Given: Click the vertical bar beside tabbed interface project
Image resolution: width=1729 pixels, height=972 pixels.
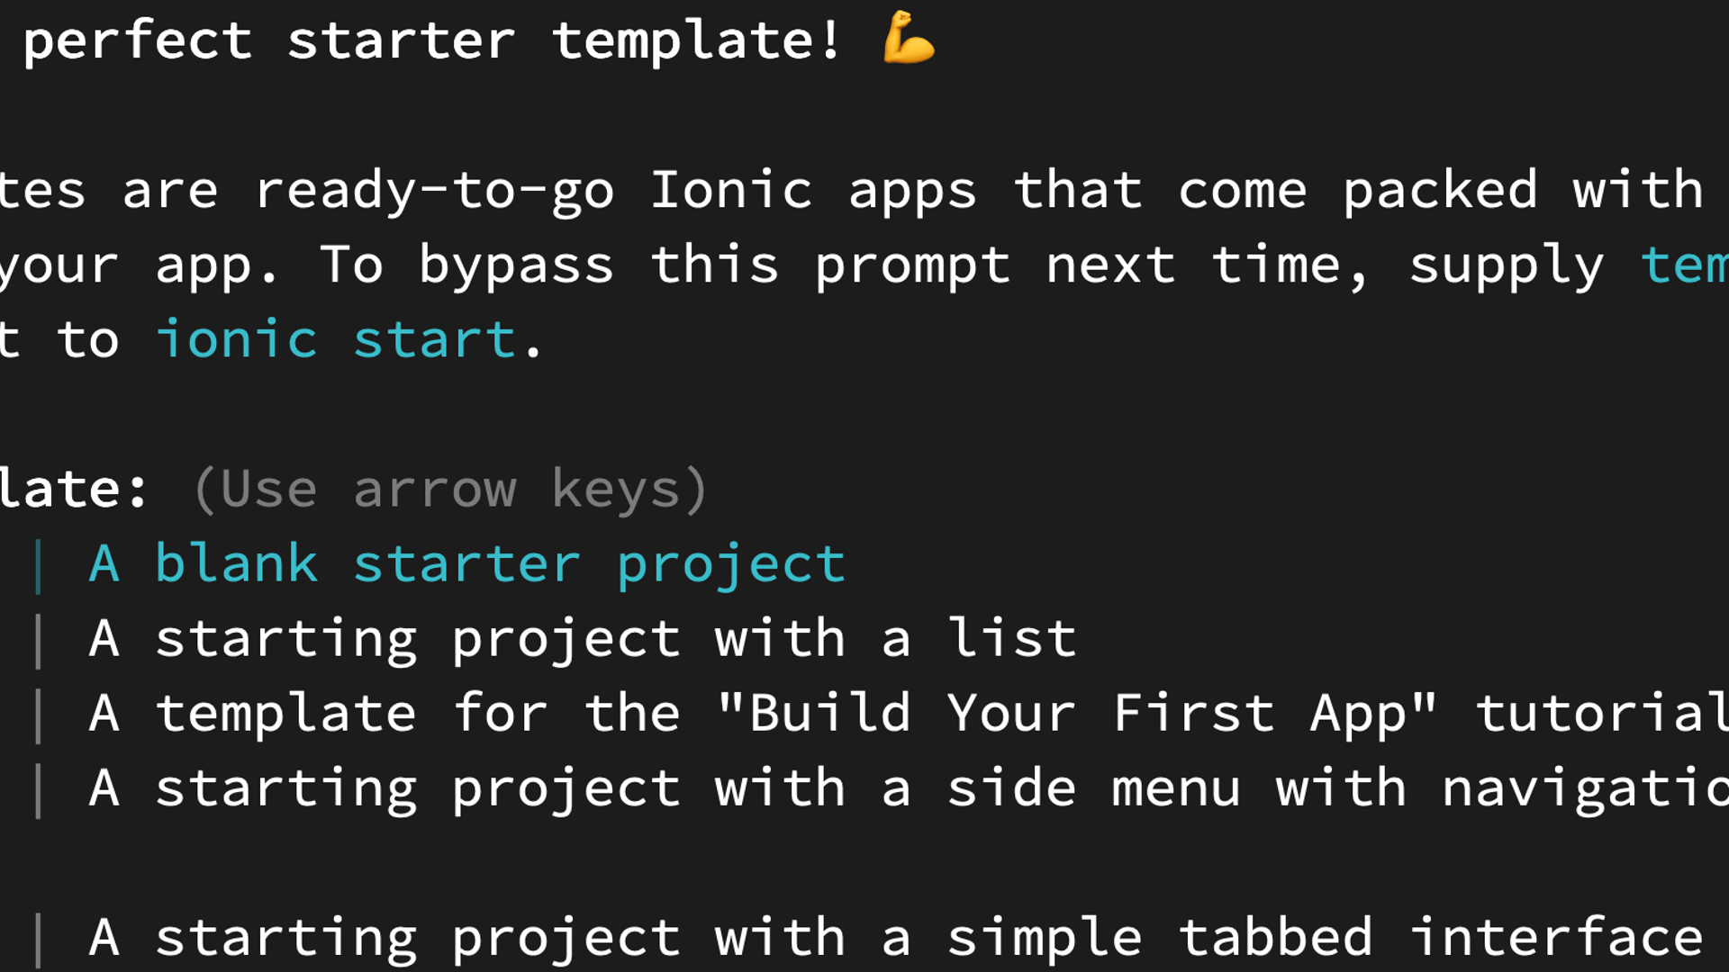Looking at the screenshot, I should coord(38,939).
